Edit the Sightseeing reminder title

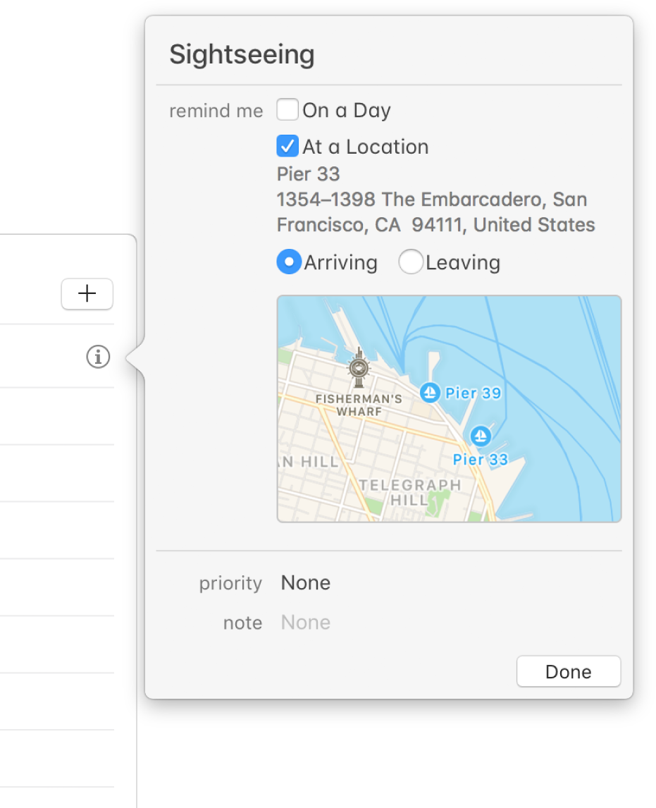242,54
